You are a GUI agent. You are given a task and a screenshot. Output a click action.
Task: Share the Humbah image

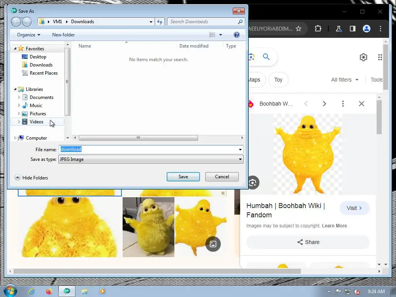pos(308,242)
